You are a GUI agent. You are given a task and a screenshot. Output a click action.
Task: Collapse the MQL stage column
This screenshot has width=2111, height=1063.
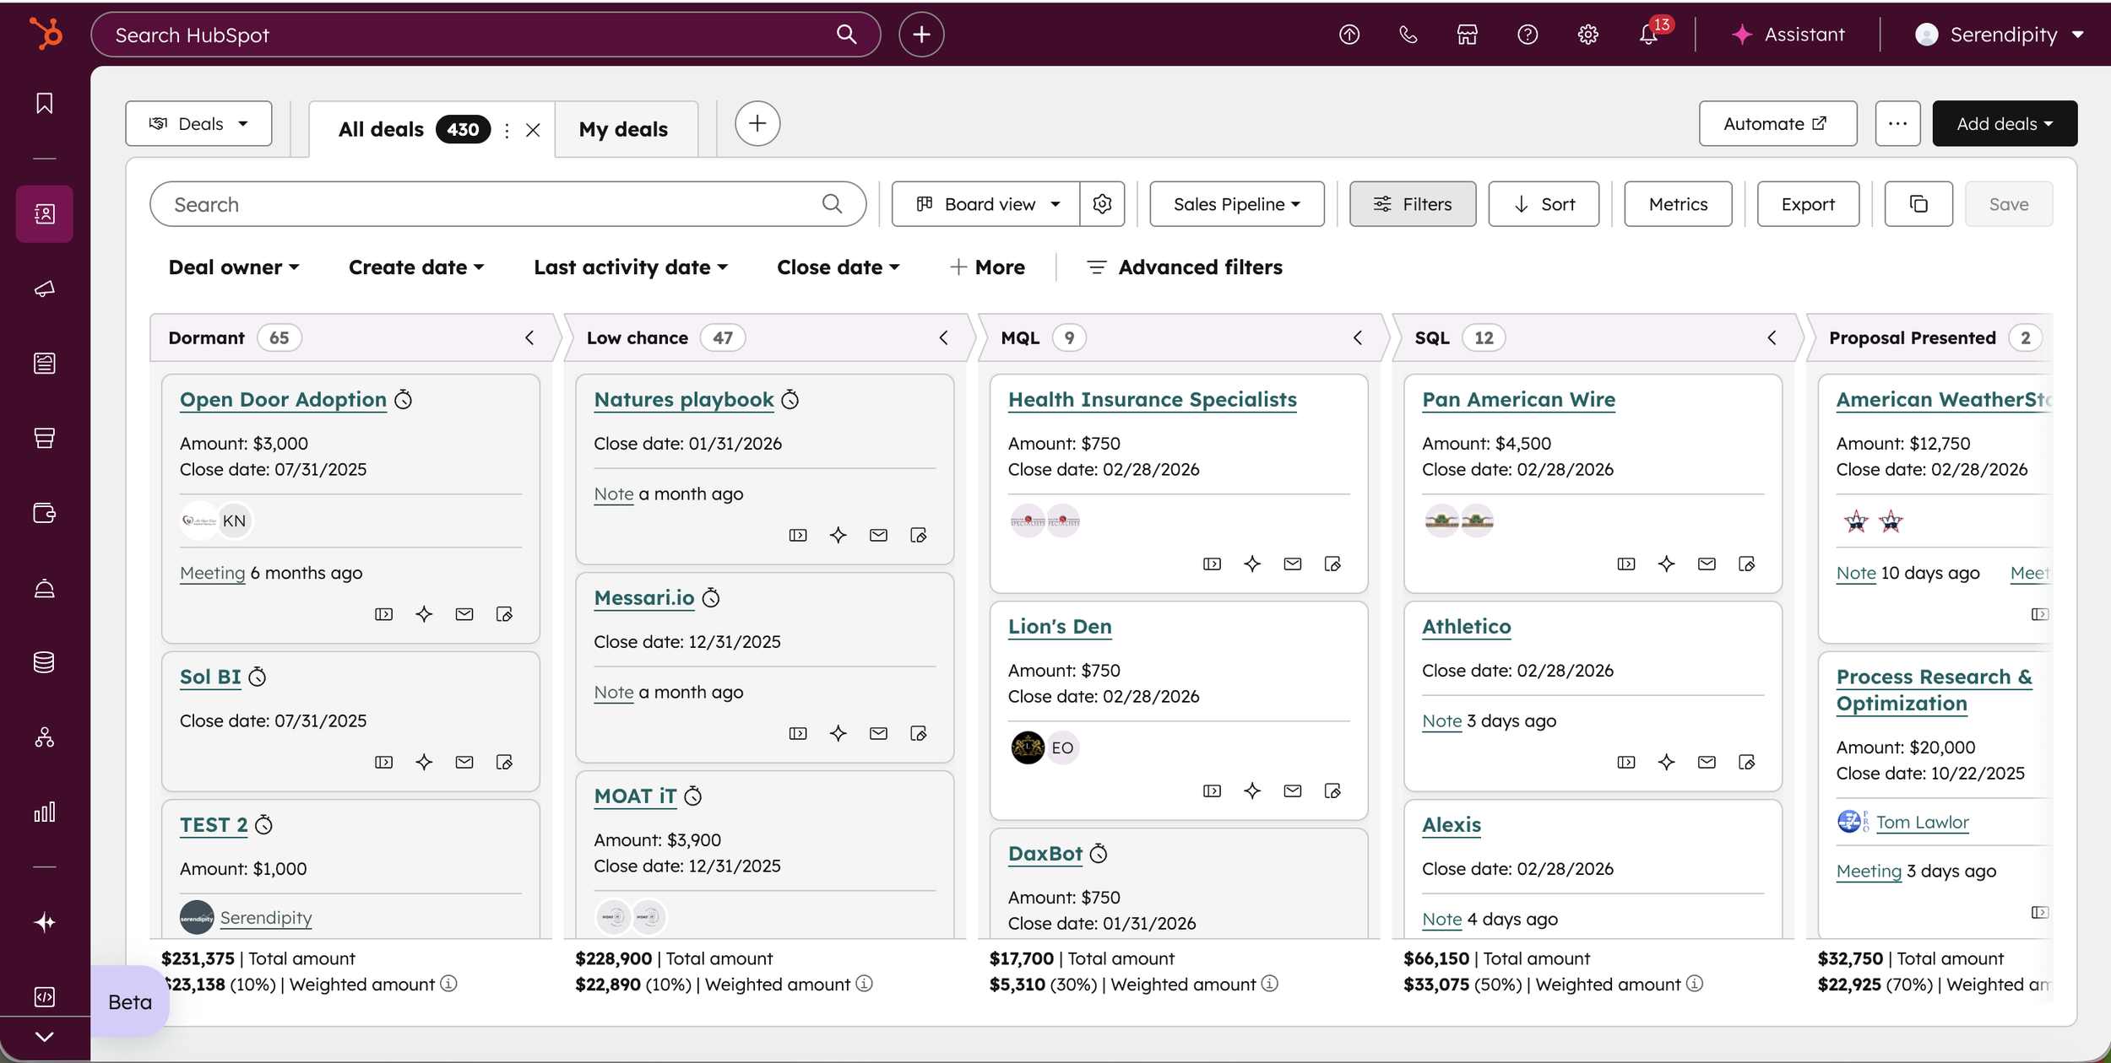(x=1358, y=337)
